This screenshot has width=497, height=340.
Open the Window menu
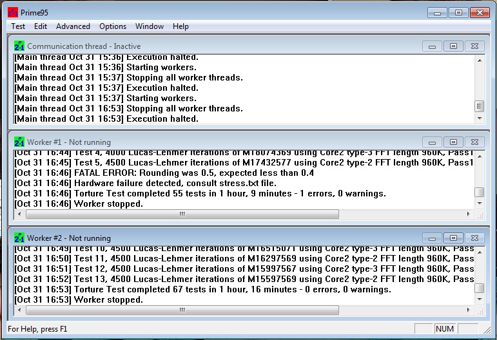click(x=150, y=26)
